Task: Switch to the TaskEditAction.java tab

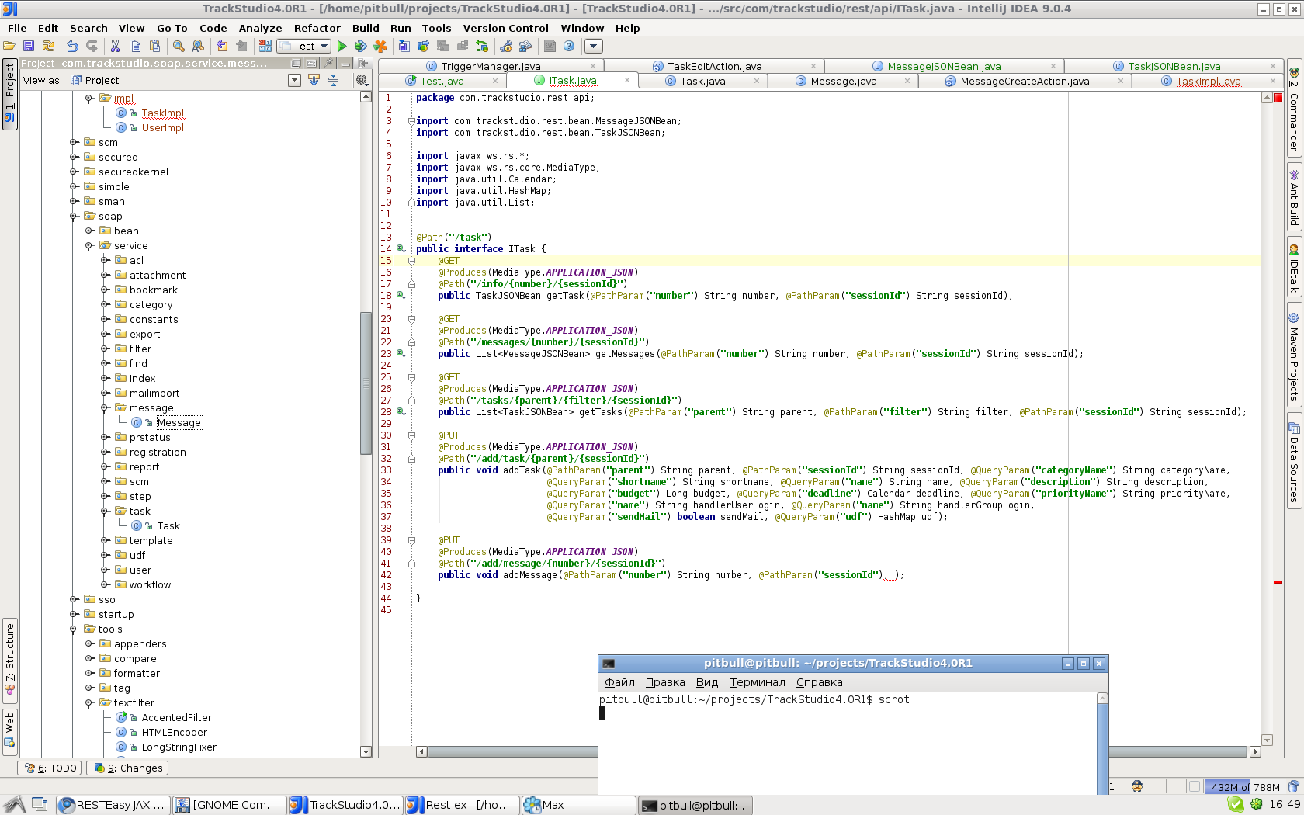Action: coord(714,66)
